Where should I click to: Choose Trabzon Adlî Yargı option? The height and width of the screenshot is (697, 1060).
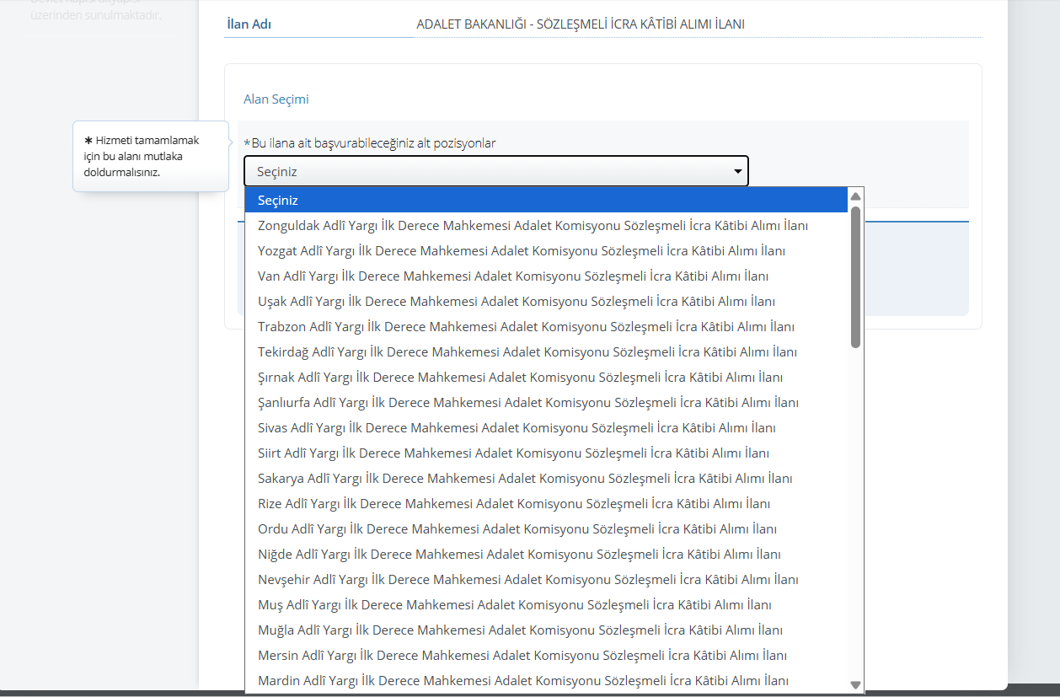pyautogui.click(x=546, y=327)
